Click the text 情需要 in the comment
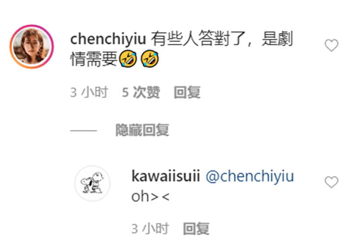 [x=94, y=59]
